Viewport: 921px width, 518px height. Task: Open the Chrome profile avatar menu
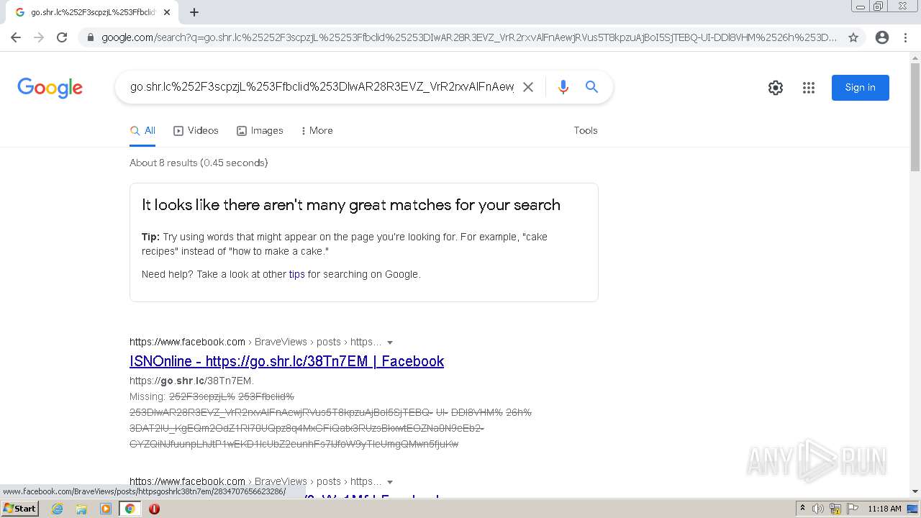pos(882,37)
